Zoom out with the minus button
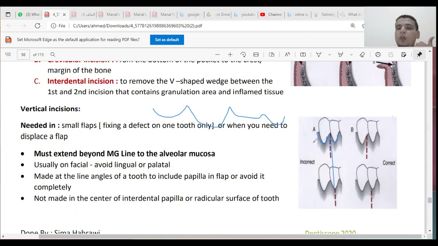The image size is (438, 246). click(217, 55)
